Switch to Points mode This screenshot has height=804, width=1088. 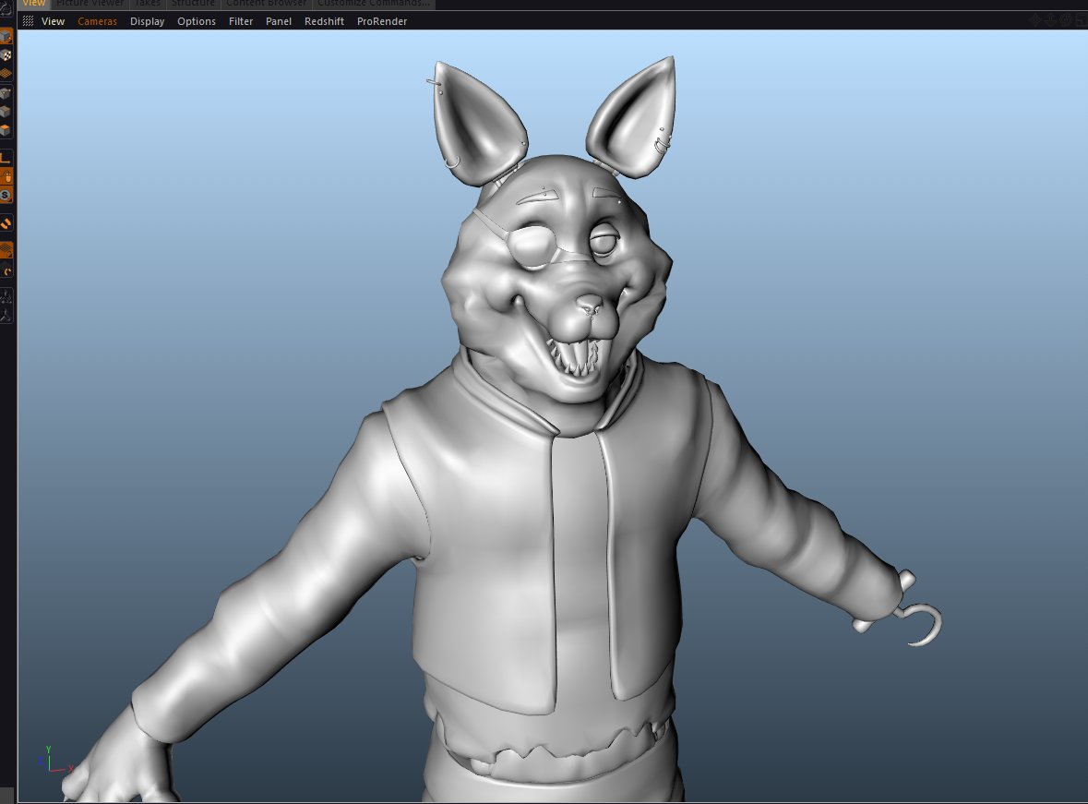6,93
